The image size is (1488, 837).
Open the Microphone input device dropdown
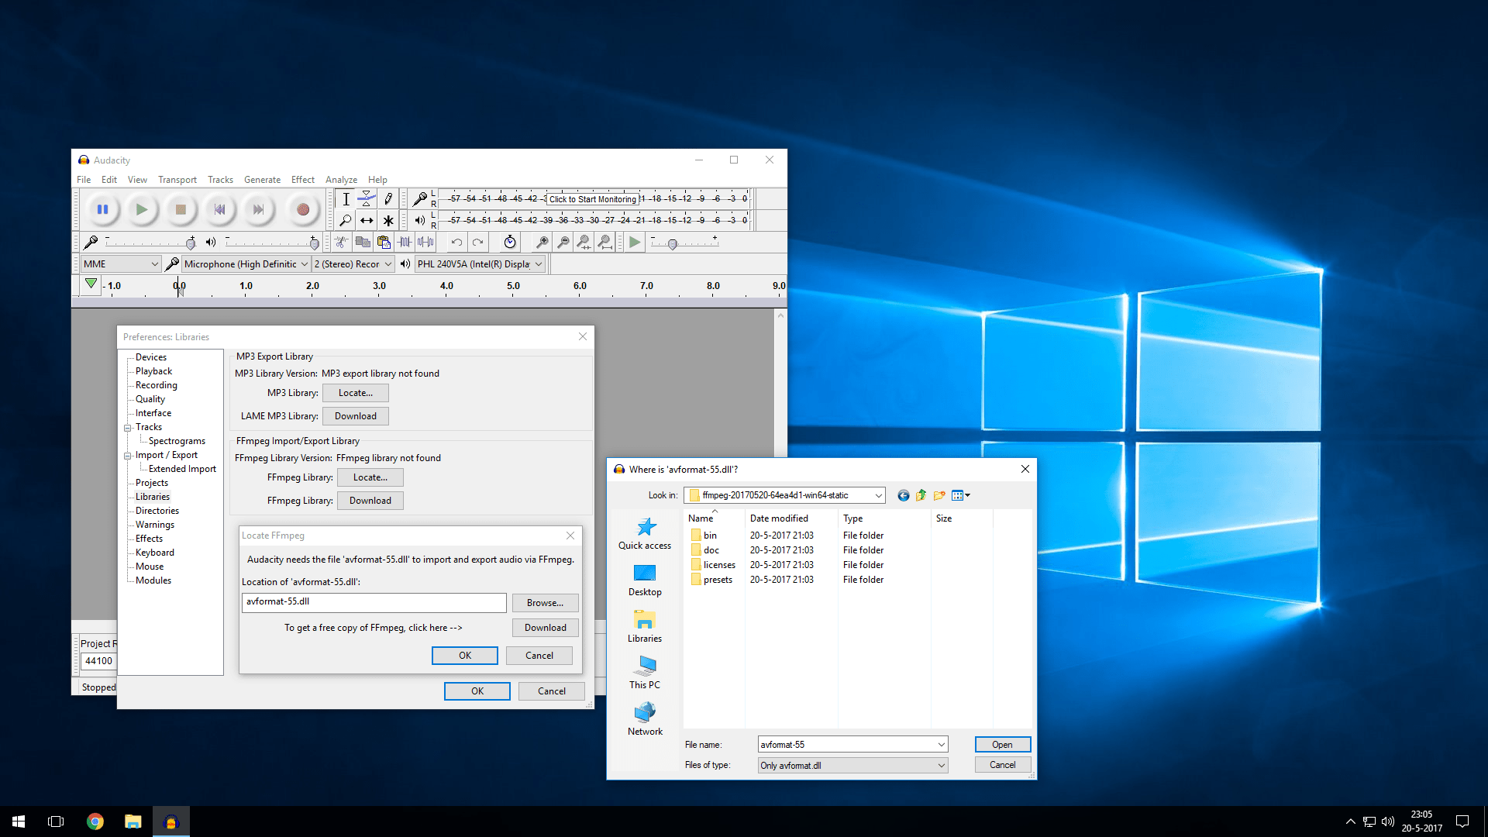(244, 263)
